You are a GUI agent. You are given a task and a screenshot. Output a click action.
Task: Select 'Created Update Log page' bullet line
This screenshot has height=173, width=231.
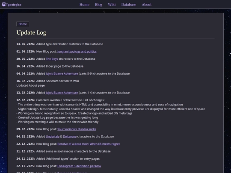57,118
